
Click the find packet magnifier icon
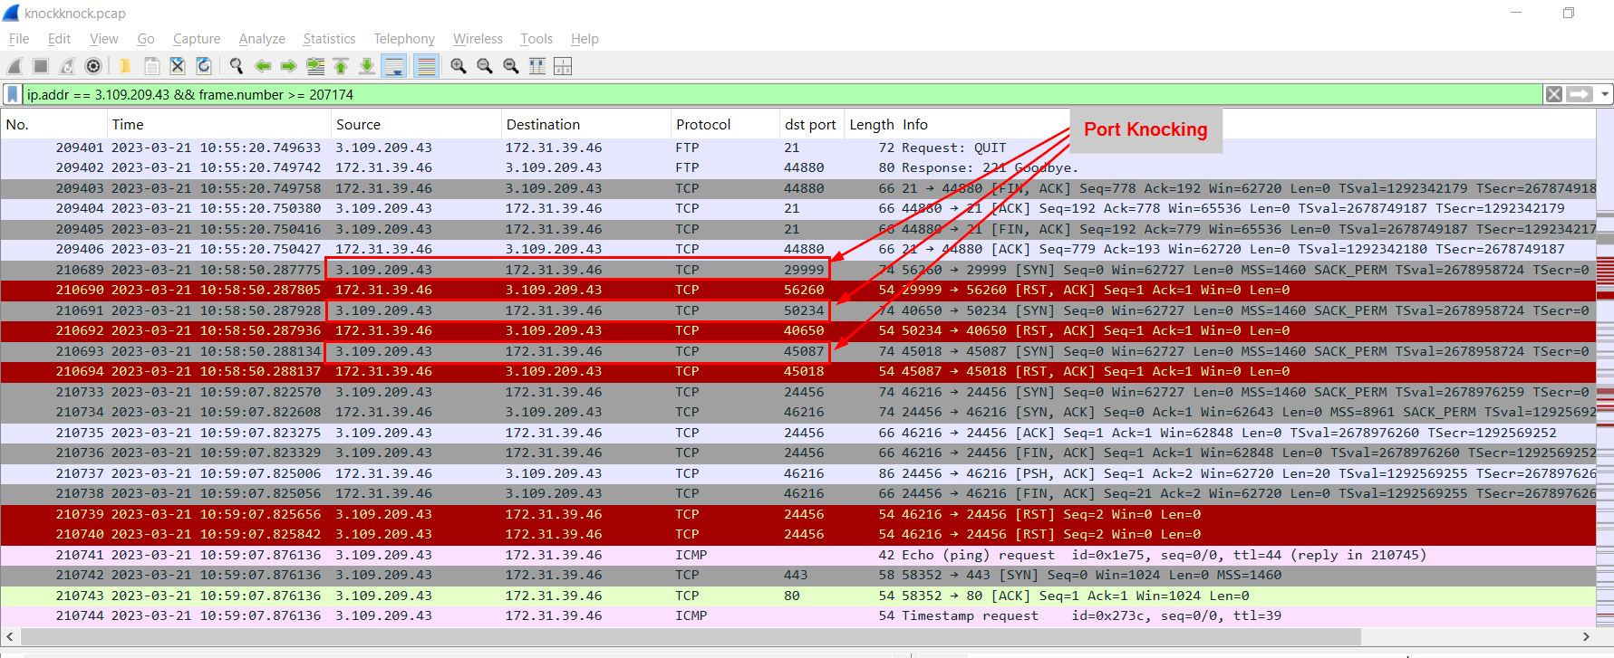coord(237,66)
